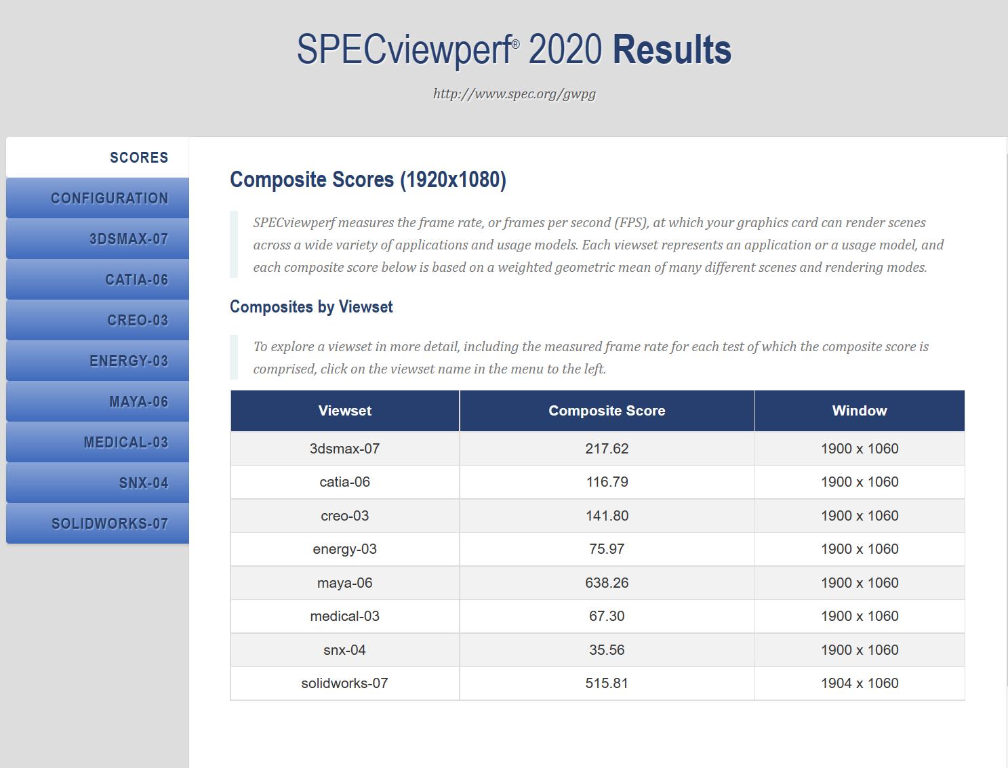The image size is (1008, 768).
Task: Click the Viewset column header
Action: tap(345, 411)
